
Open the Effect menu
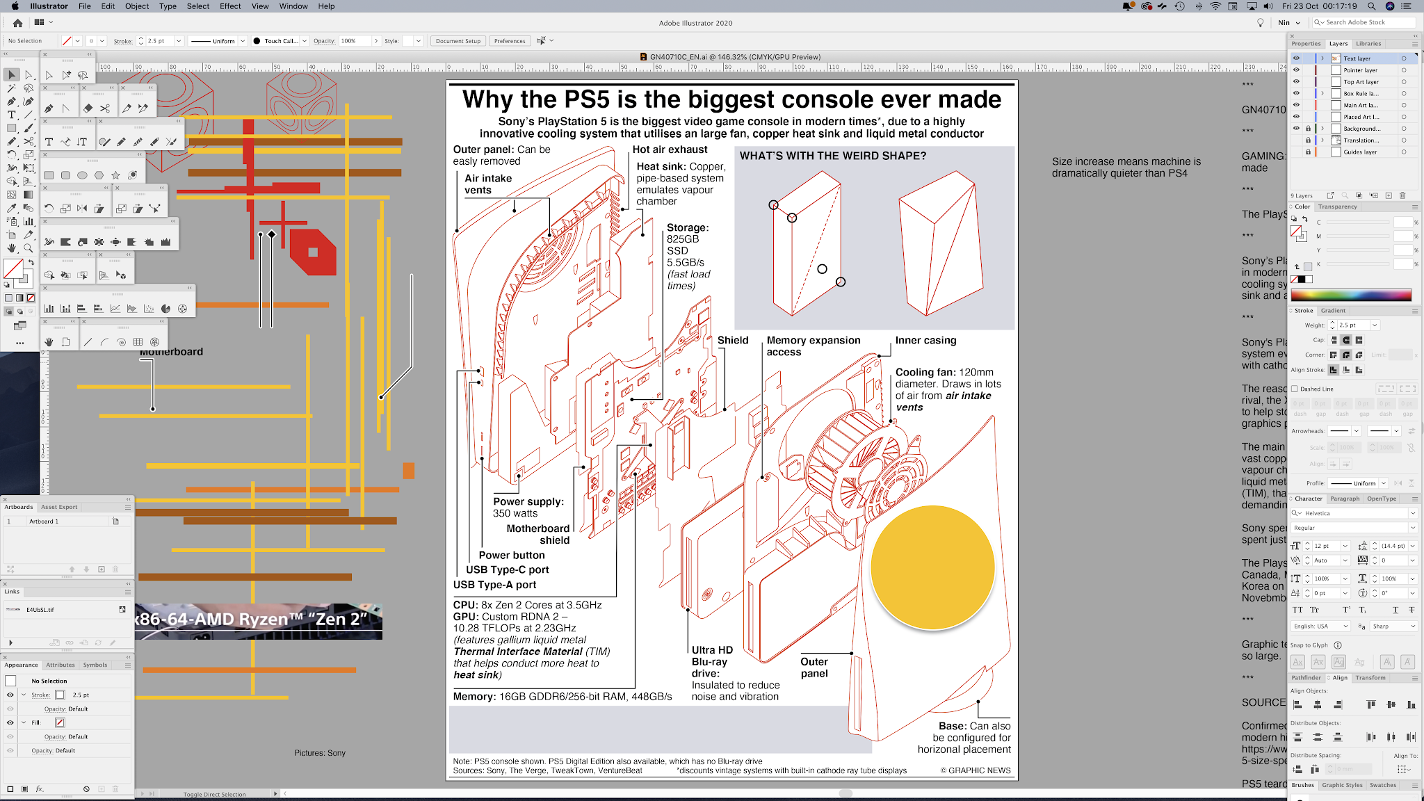pyautogui.click(x=230, y=6)
